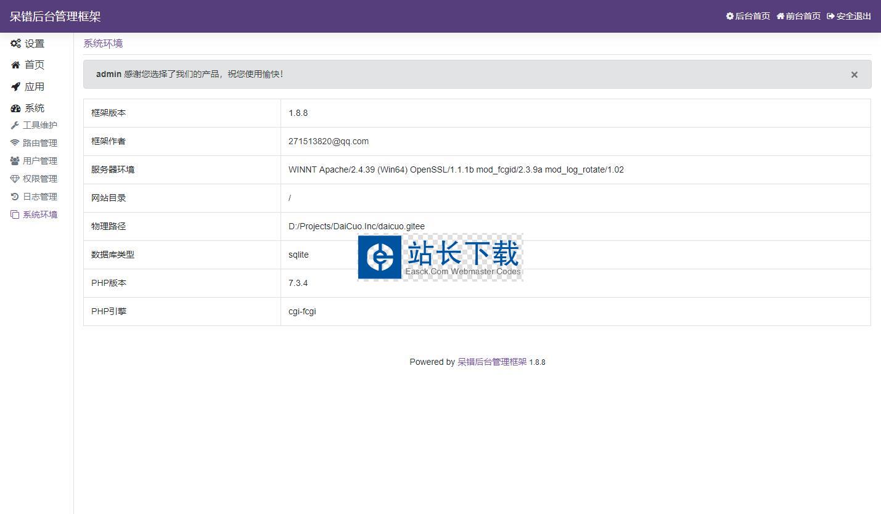
Task: Click the footer 呆错后台管理框架 link
Action: coord(492,362)
